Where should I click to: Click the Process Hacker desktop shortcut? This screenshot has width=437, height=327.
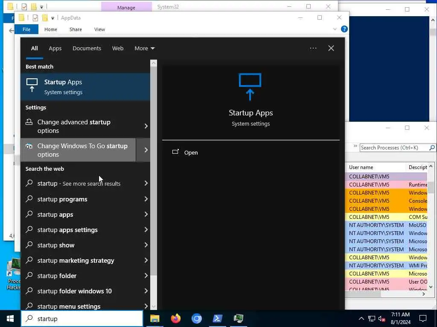[14, 274]
